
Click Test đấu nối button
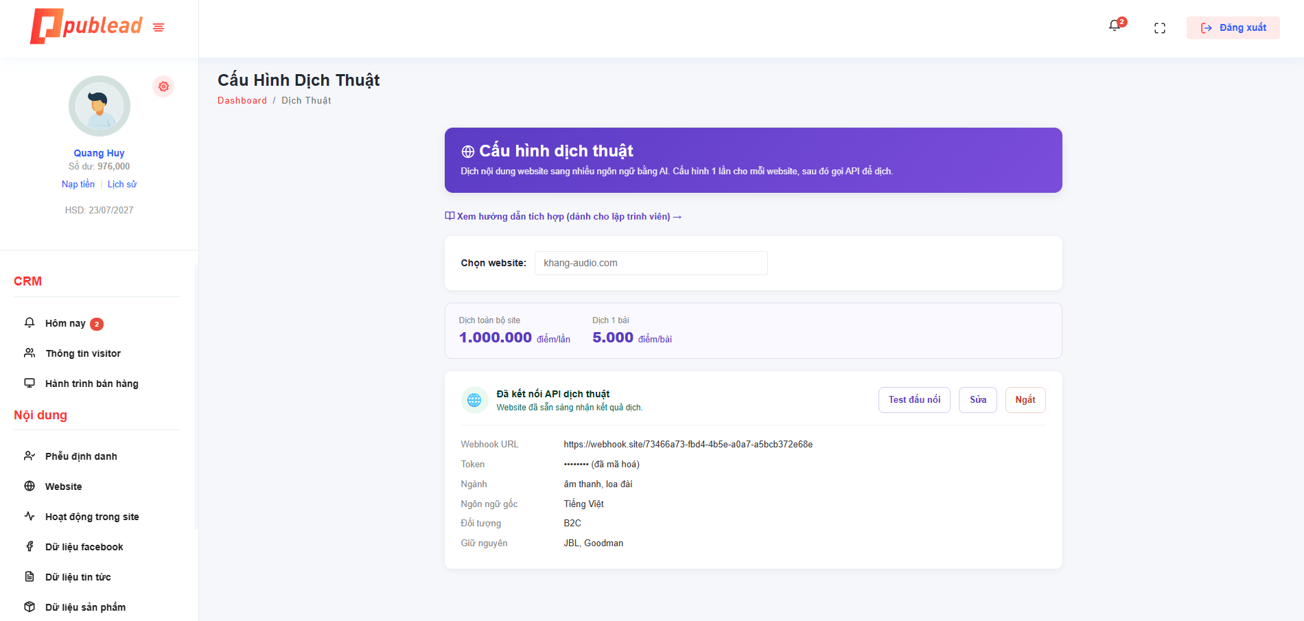(914, 400)
